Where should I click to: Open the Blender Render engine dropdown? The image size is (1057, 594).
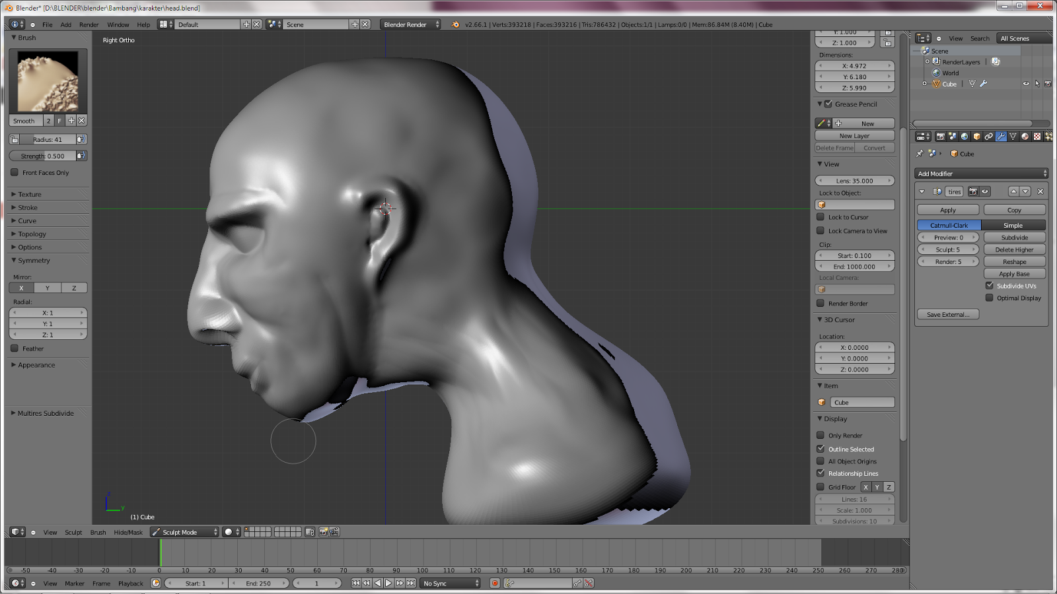(410, 24)
